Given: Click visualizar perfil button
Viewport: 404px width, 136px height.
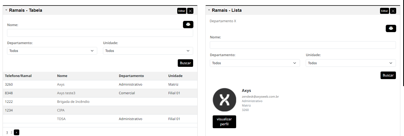Looking at the screenshot, I should point(224,122).
